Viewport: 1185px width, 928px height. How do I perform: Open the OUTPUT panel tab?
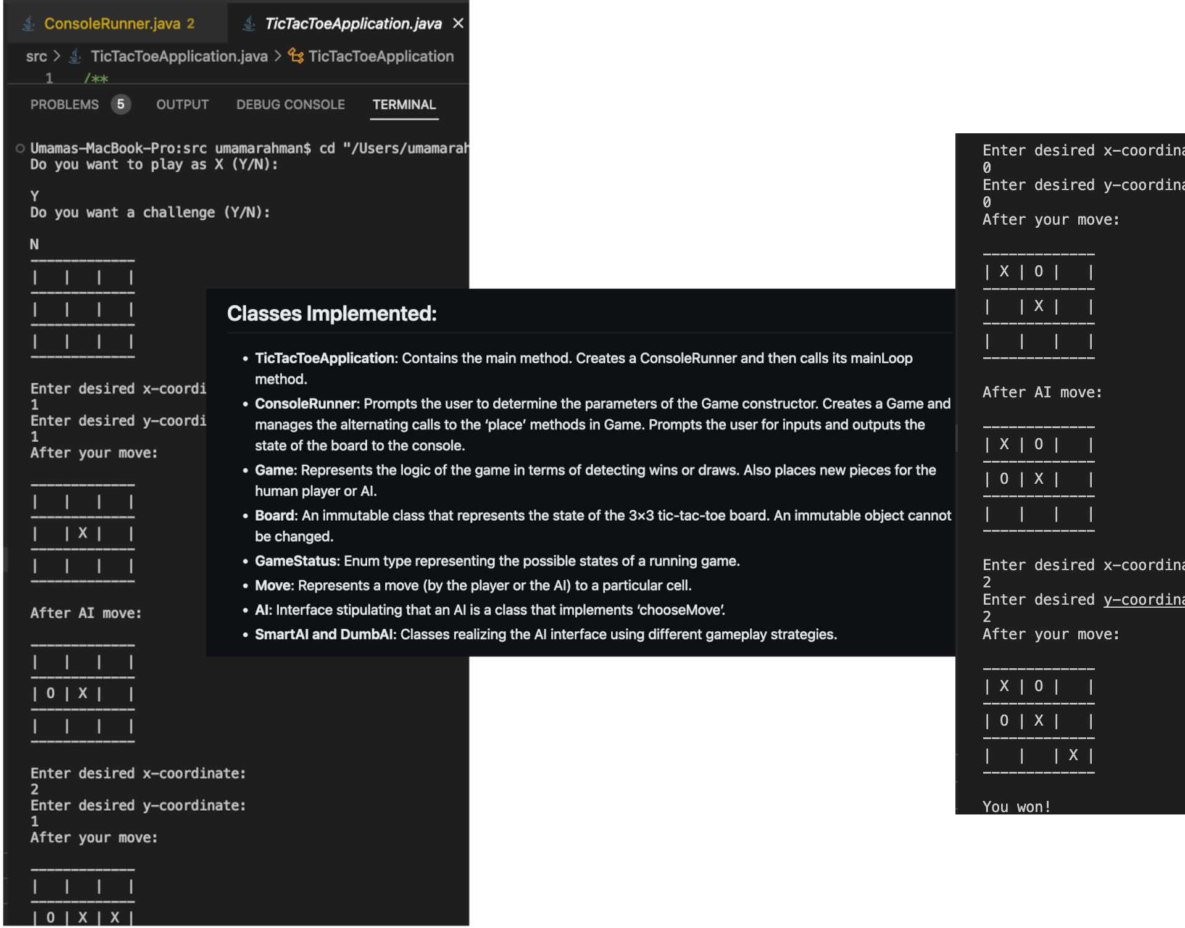[x=182, y=104]
